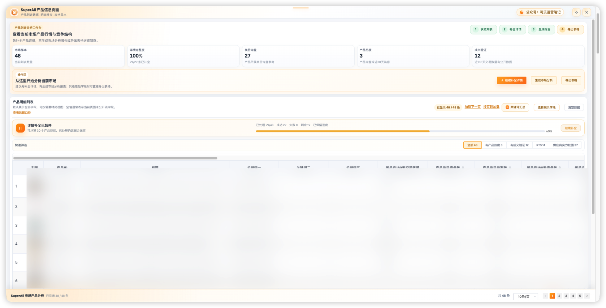Click the 共 48 条 total count text
This screenshot has width=606, height=308.
504,296
